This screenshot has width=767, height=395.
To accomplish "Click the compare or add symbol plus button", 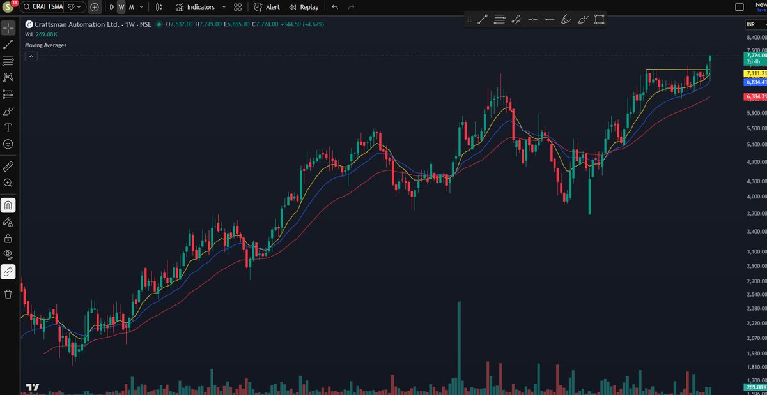I will tap(95, 7).
